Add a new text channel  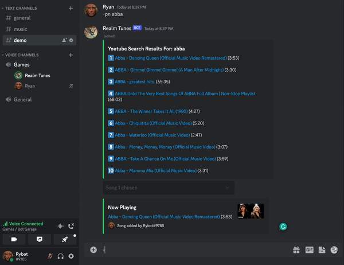pyautogui.click(x=71, y=9)
